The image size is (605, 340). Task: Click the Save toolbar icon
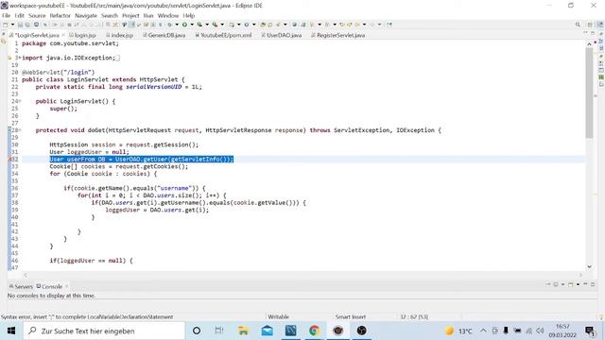tap(20, 25)
